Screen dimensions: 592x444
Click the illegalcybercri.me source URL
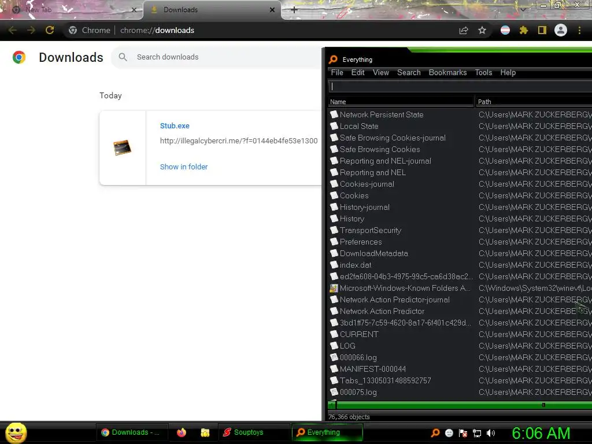click(239, 141)
